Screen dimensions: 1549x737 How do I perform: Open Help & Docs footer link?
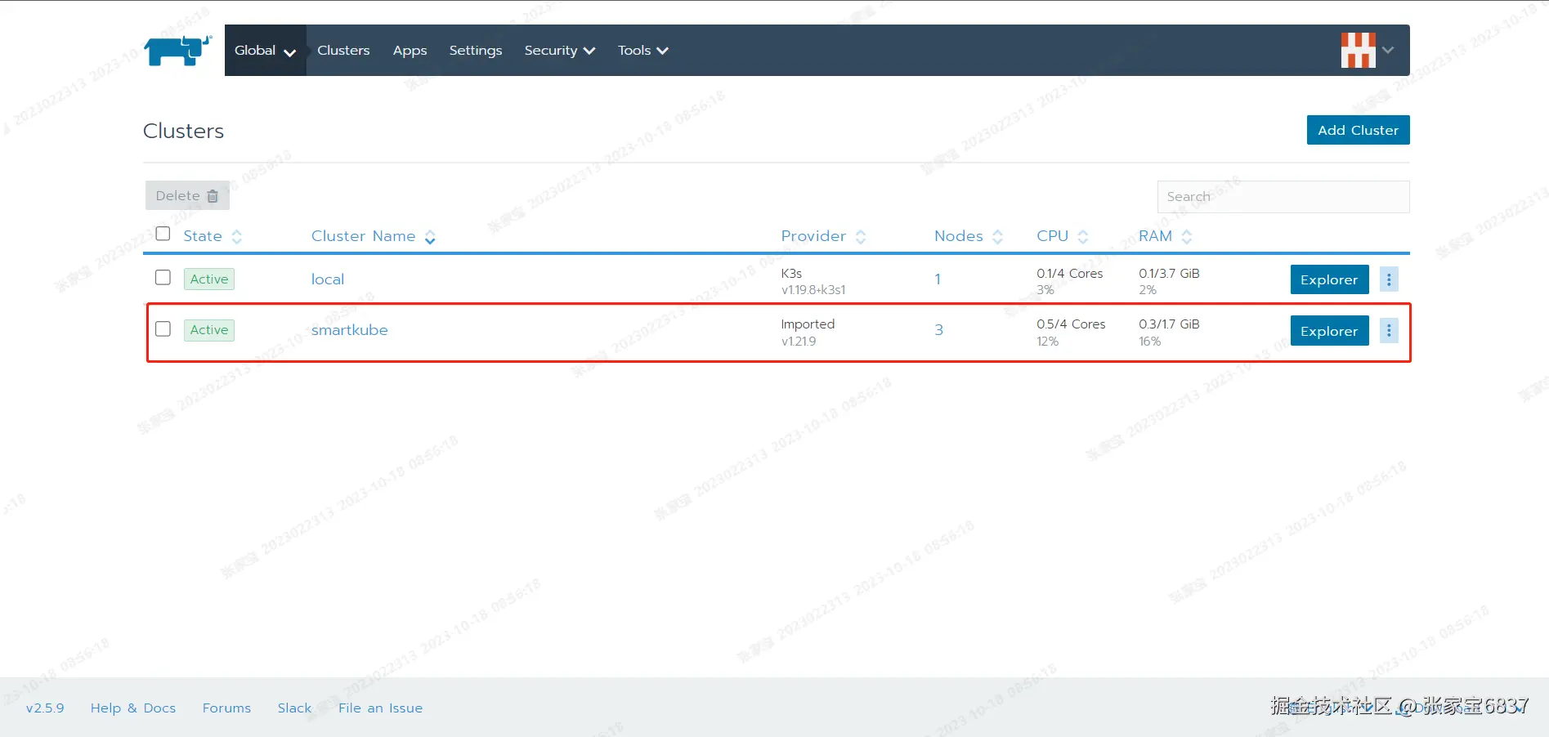[x=133, y=708]
